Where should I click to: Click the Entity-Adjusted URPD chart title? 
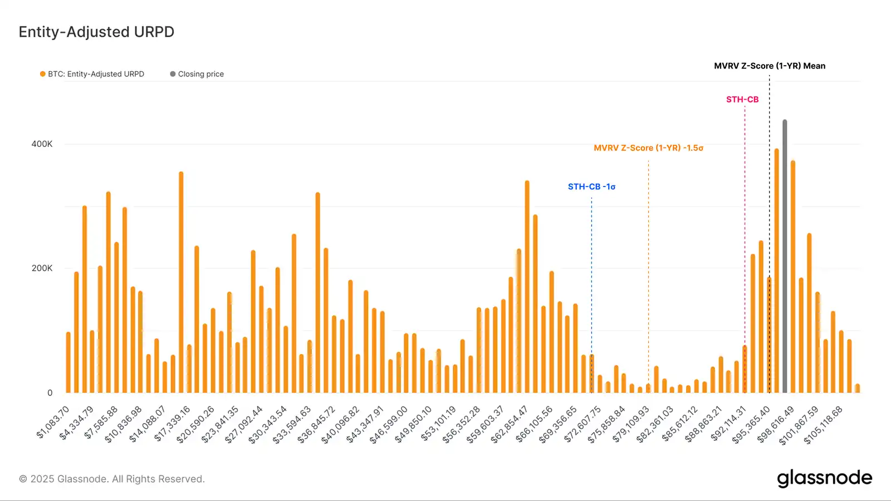[x=96, y=32]
